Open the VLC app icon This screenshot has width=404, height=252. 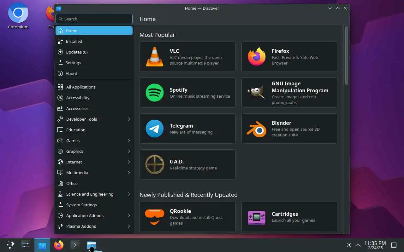155,57
